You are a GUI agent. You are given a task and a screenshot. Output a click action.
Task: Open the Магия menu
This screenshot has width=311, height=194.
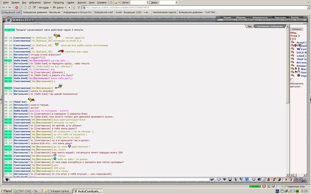(x=47, y=3)
